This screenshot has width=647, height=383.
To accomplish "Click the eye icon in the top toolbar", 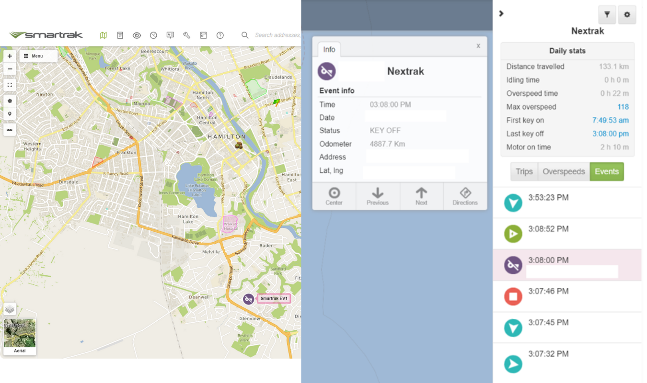I will (137, 35).
